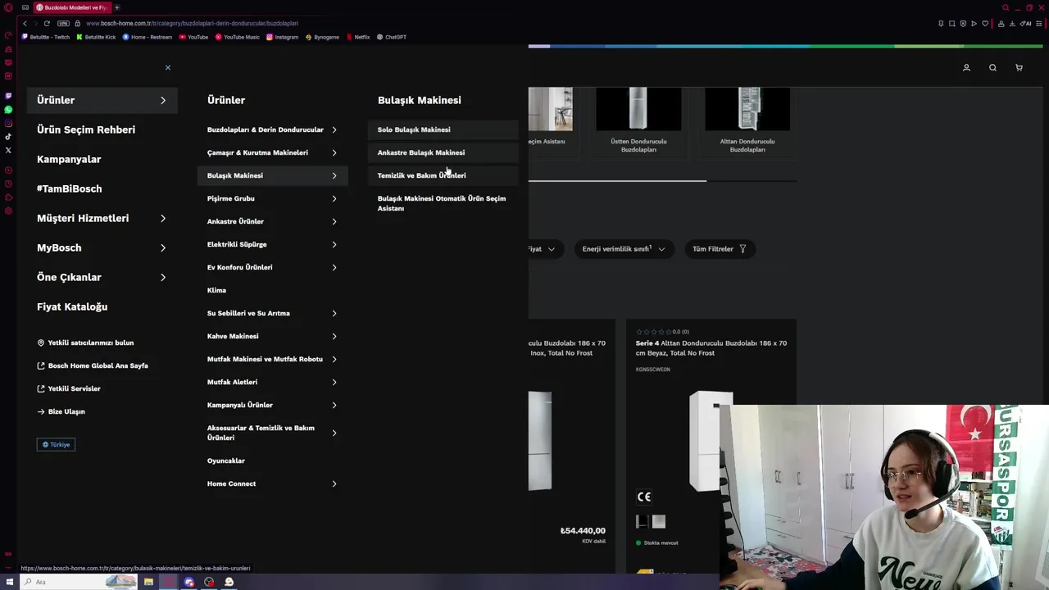Screen dimensions: 1049x590
Task: Expand Home Connect category
Action: (x=273, y=483)
